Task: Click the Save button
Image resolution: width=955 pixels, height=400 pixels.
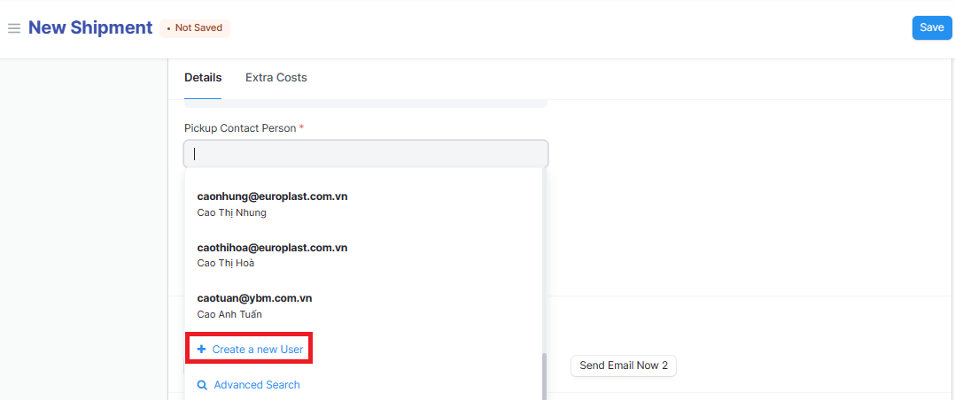Action: coord(931,27)
